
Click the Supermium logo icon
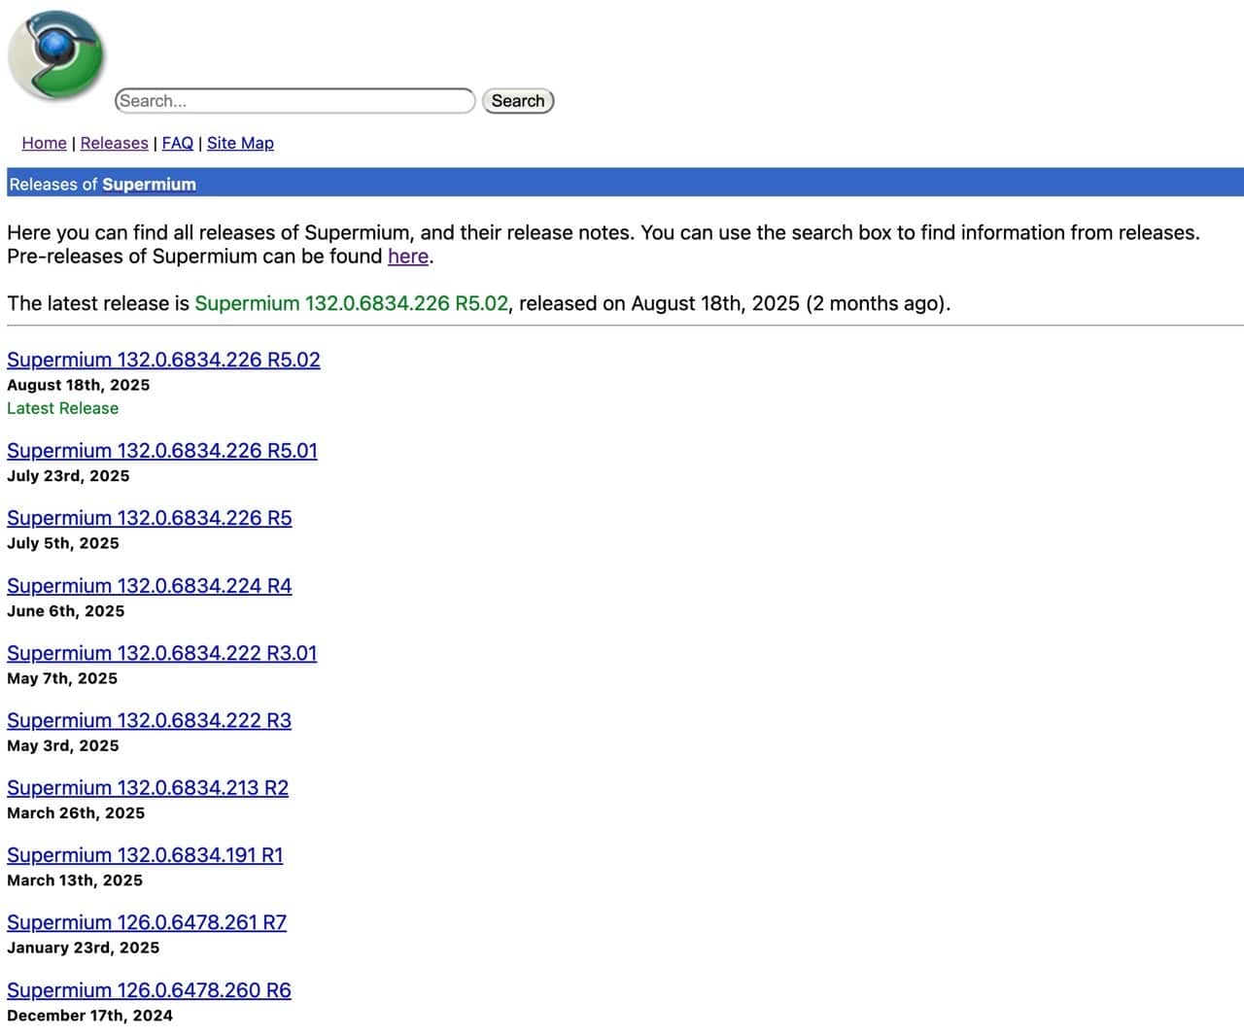56,56
